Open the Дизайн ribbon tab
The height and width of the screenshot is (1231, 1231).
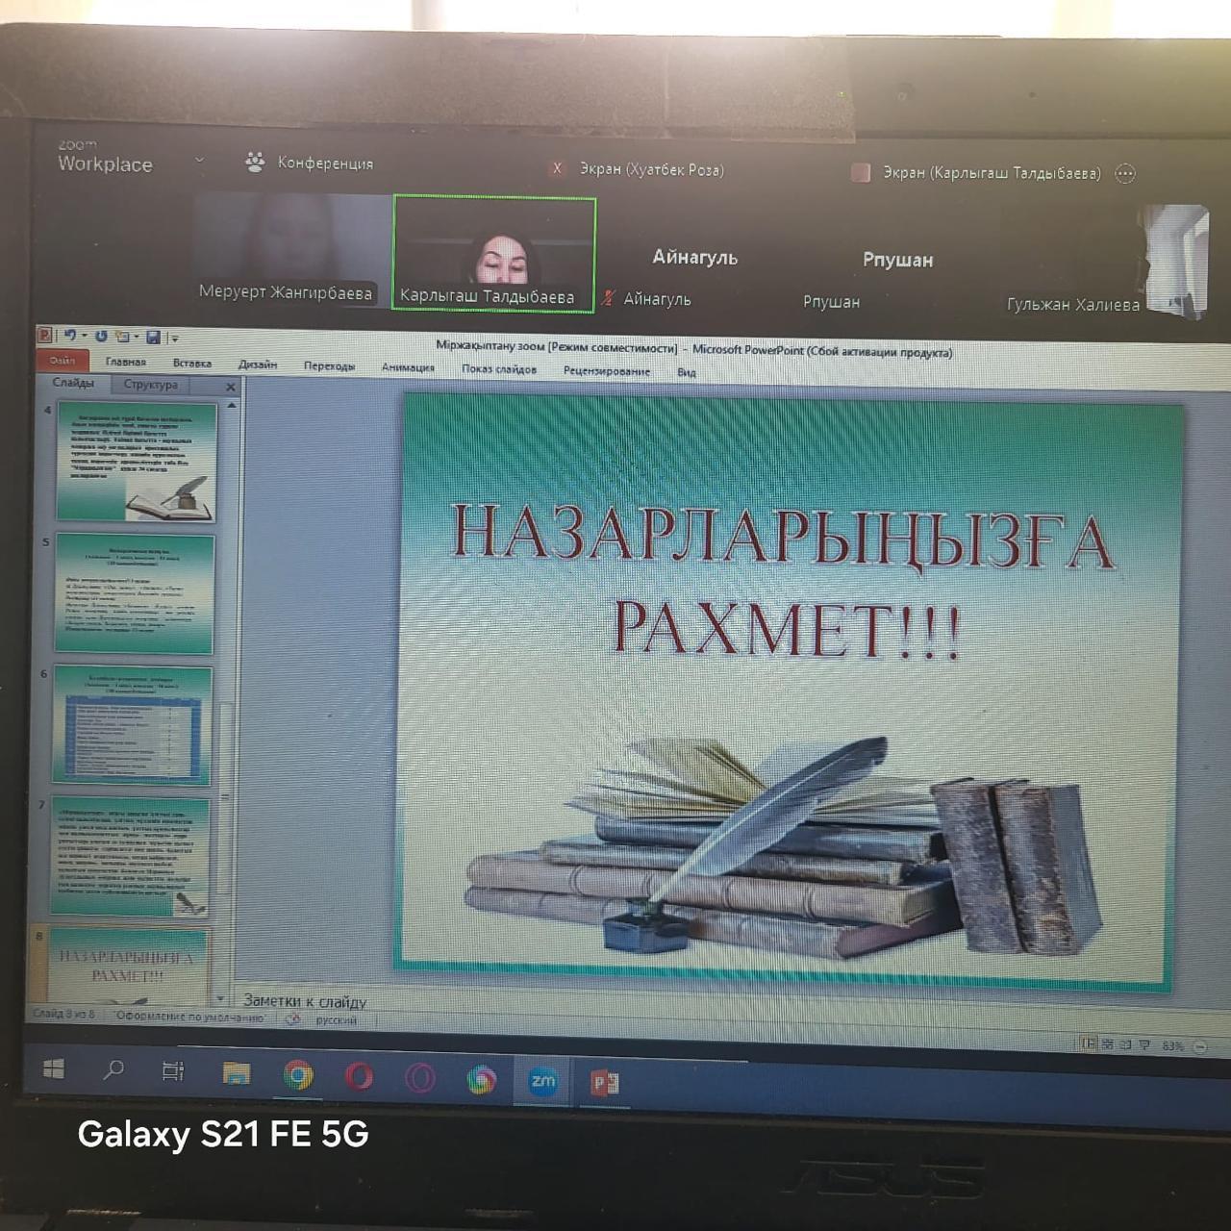[257, 364]
